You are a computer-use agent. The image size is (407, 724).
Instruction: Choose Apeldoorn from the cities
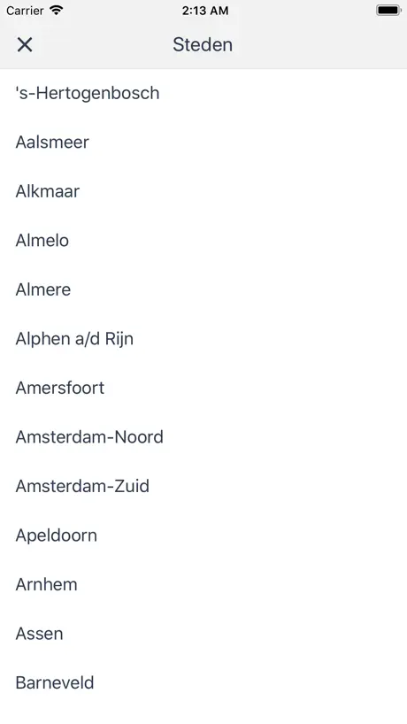click(x=203, y=535)
